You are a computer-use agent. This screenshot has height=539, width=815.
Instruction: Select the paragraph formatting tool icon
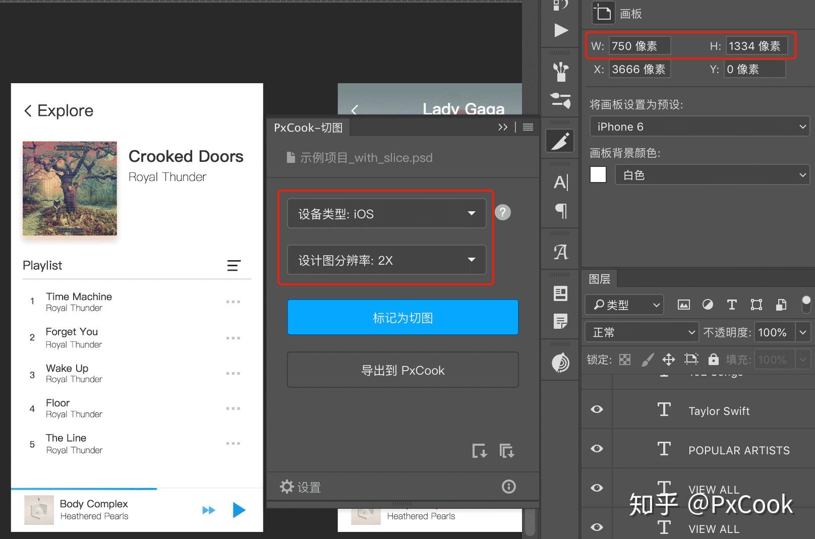pyautogui.click(x=560, y=212)
